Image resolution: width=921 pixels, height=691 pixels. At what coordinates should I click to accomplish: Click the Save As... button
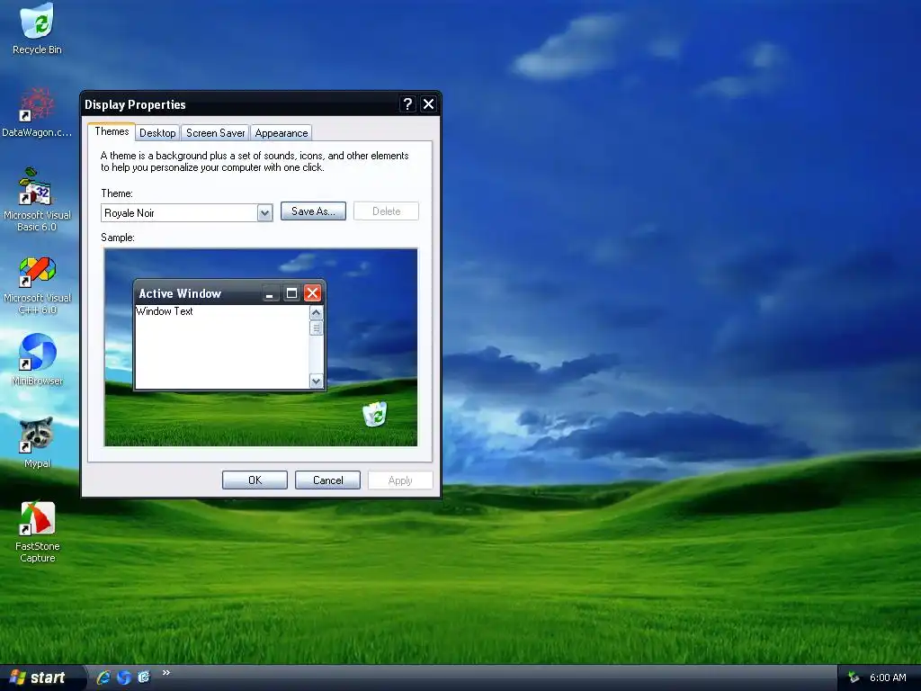pos(313,211)
